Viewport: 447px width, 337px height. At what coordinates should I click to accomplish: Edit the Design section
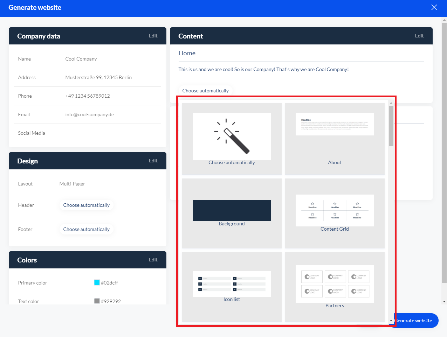153,161
